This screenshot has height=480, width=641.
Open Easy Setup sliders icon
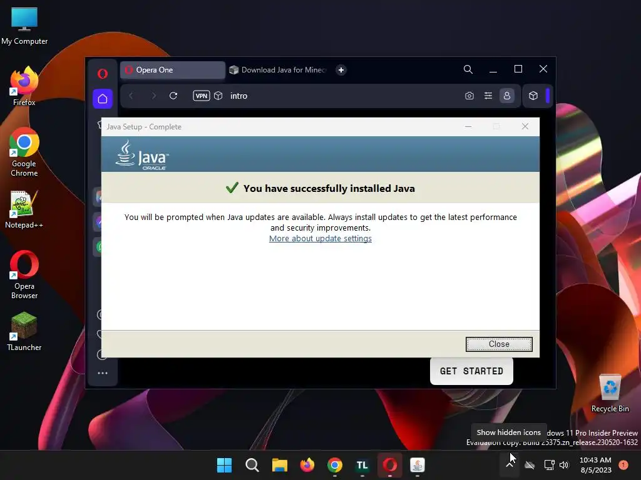[488, 96]
